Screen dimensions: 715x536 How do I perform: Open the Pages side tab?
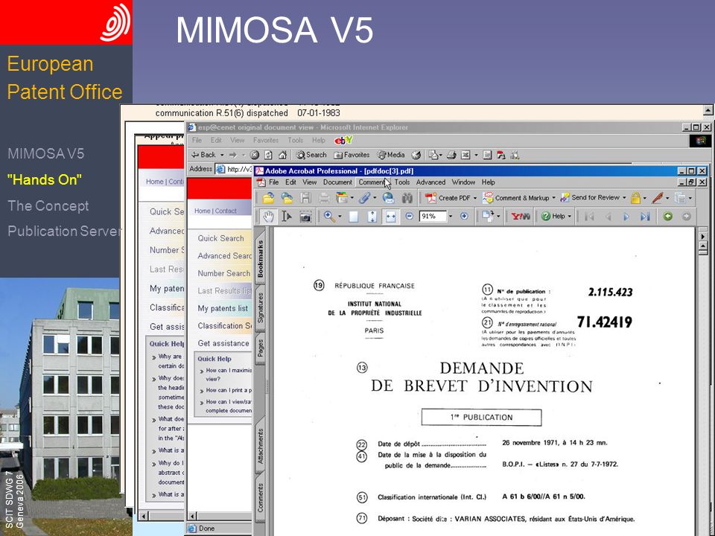coord(260,348)
